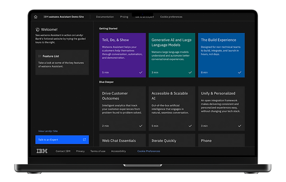Open Generative AI and Large Language Models card
This screenshot has height=182, width=286.
click(x=172, y=55)
